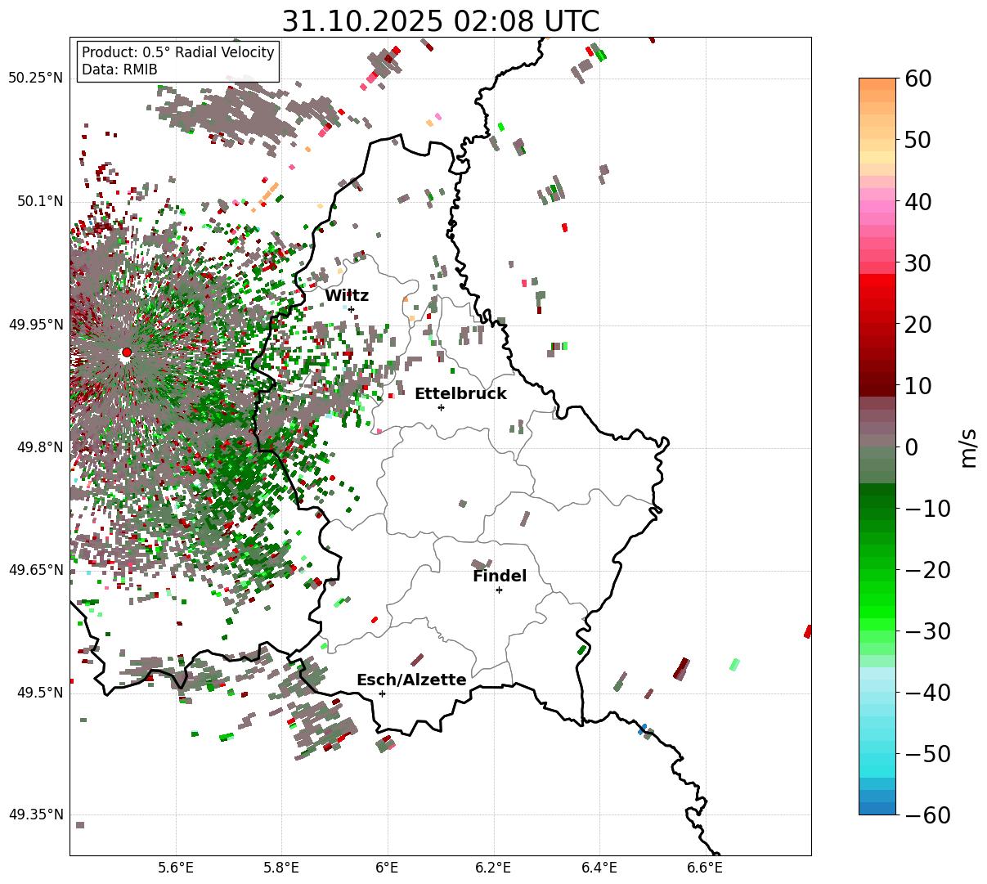The width and height of the screenshot is (987, 884).
Task: Click the 40 colorbar tick label
Action: coord(917,201)
